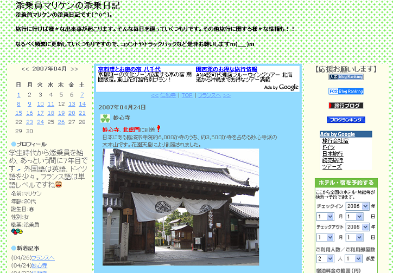
Task: Select calendar date 14
Action: click(82, 104)
